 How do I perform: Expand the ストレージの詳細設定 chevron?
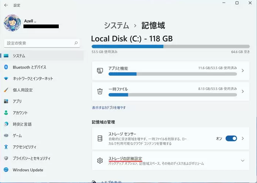pyautogui.click(x=242, y=161)
